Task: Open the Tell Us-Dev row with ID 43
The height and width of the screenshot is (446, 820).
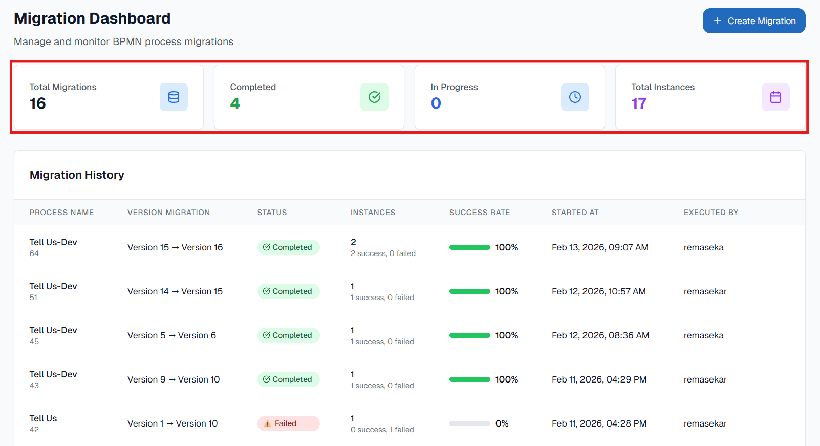Action: [409, 379]
